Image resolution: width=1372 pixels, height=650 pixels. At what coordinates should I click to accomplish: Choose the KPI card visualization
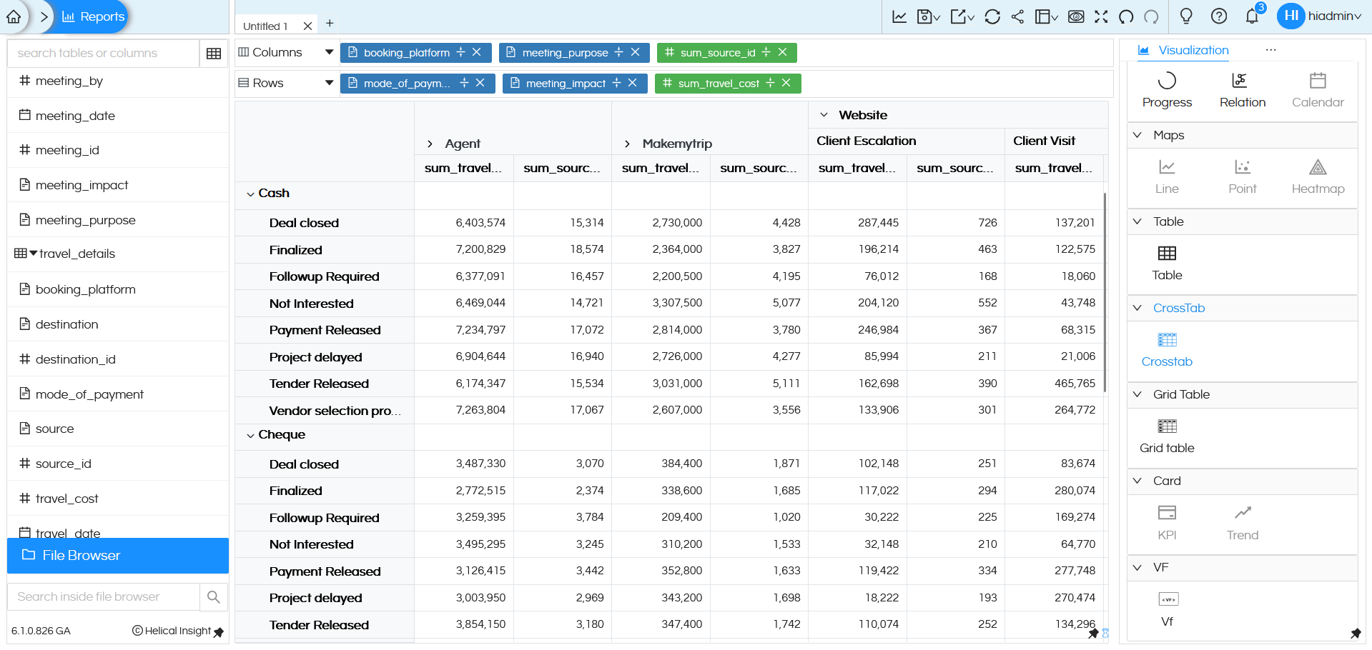[x=1167, y=521]
